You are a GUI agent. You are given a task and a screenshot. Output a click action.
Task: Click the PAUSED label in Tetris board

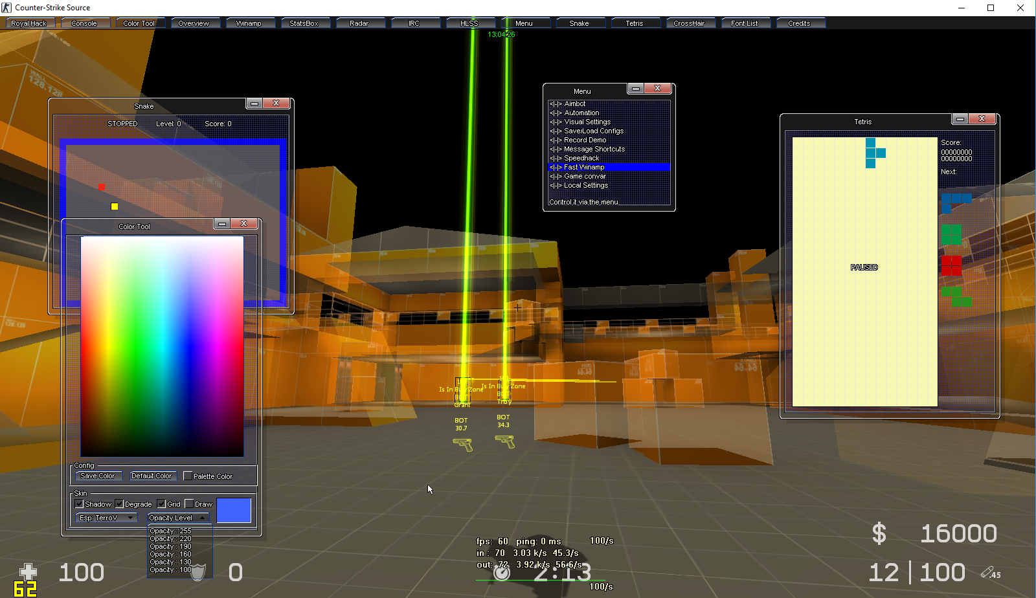pos(864,267)
